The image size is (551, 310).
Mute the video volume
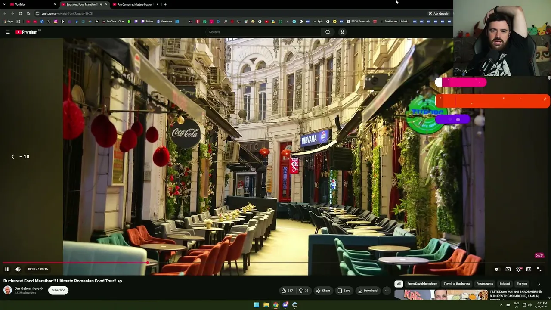(x=18, y=269)
